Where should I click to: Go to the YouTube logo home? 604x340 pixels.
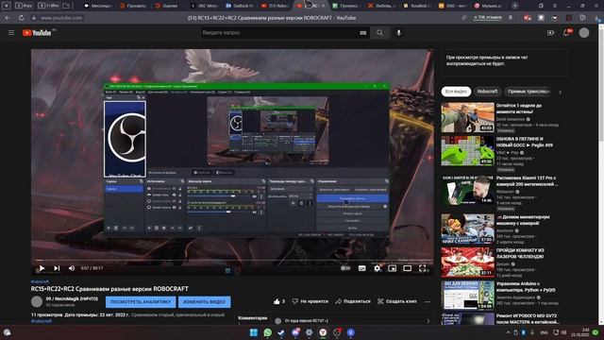pyautogui.click(x=37, y=33)
